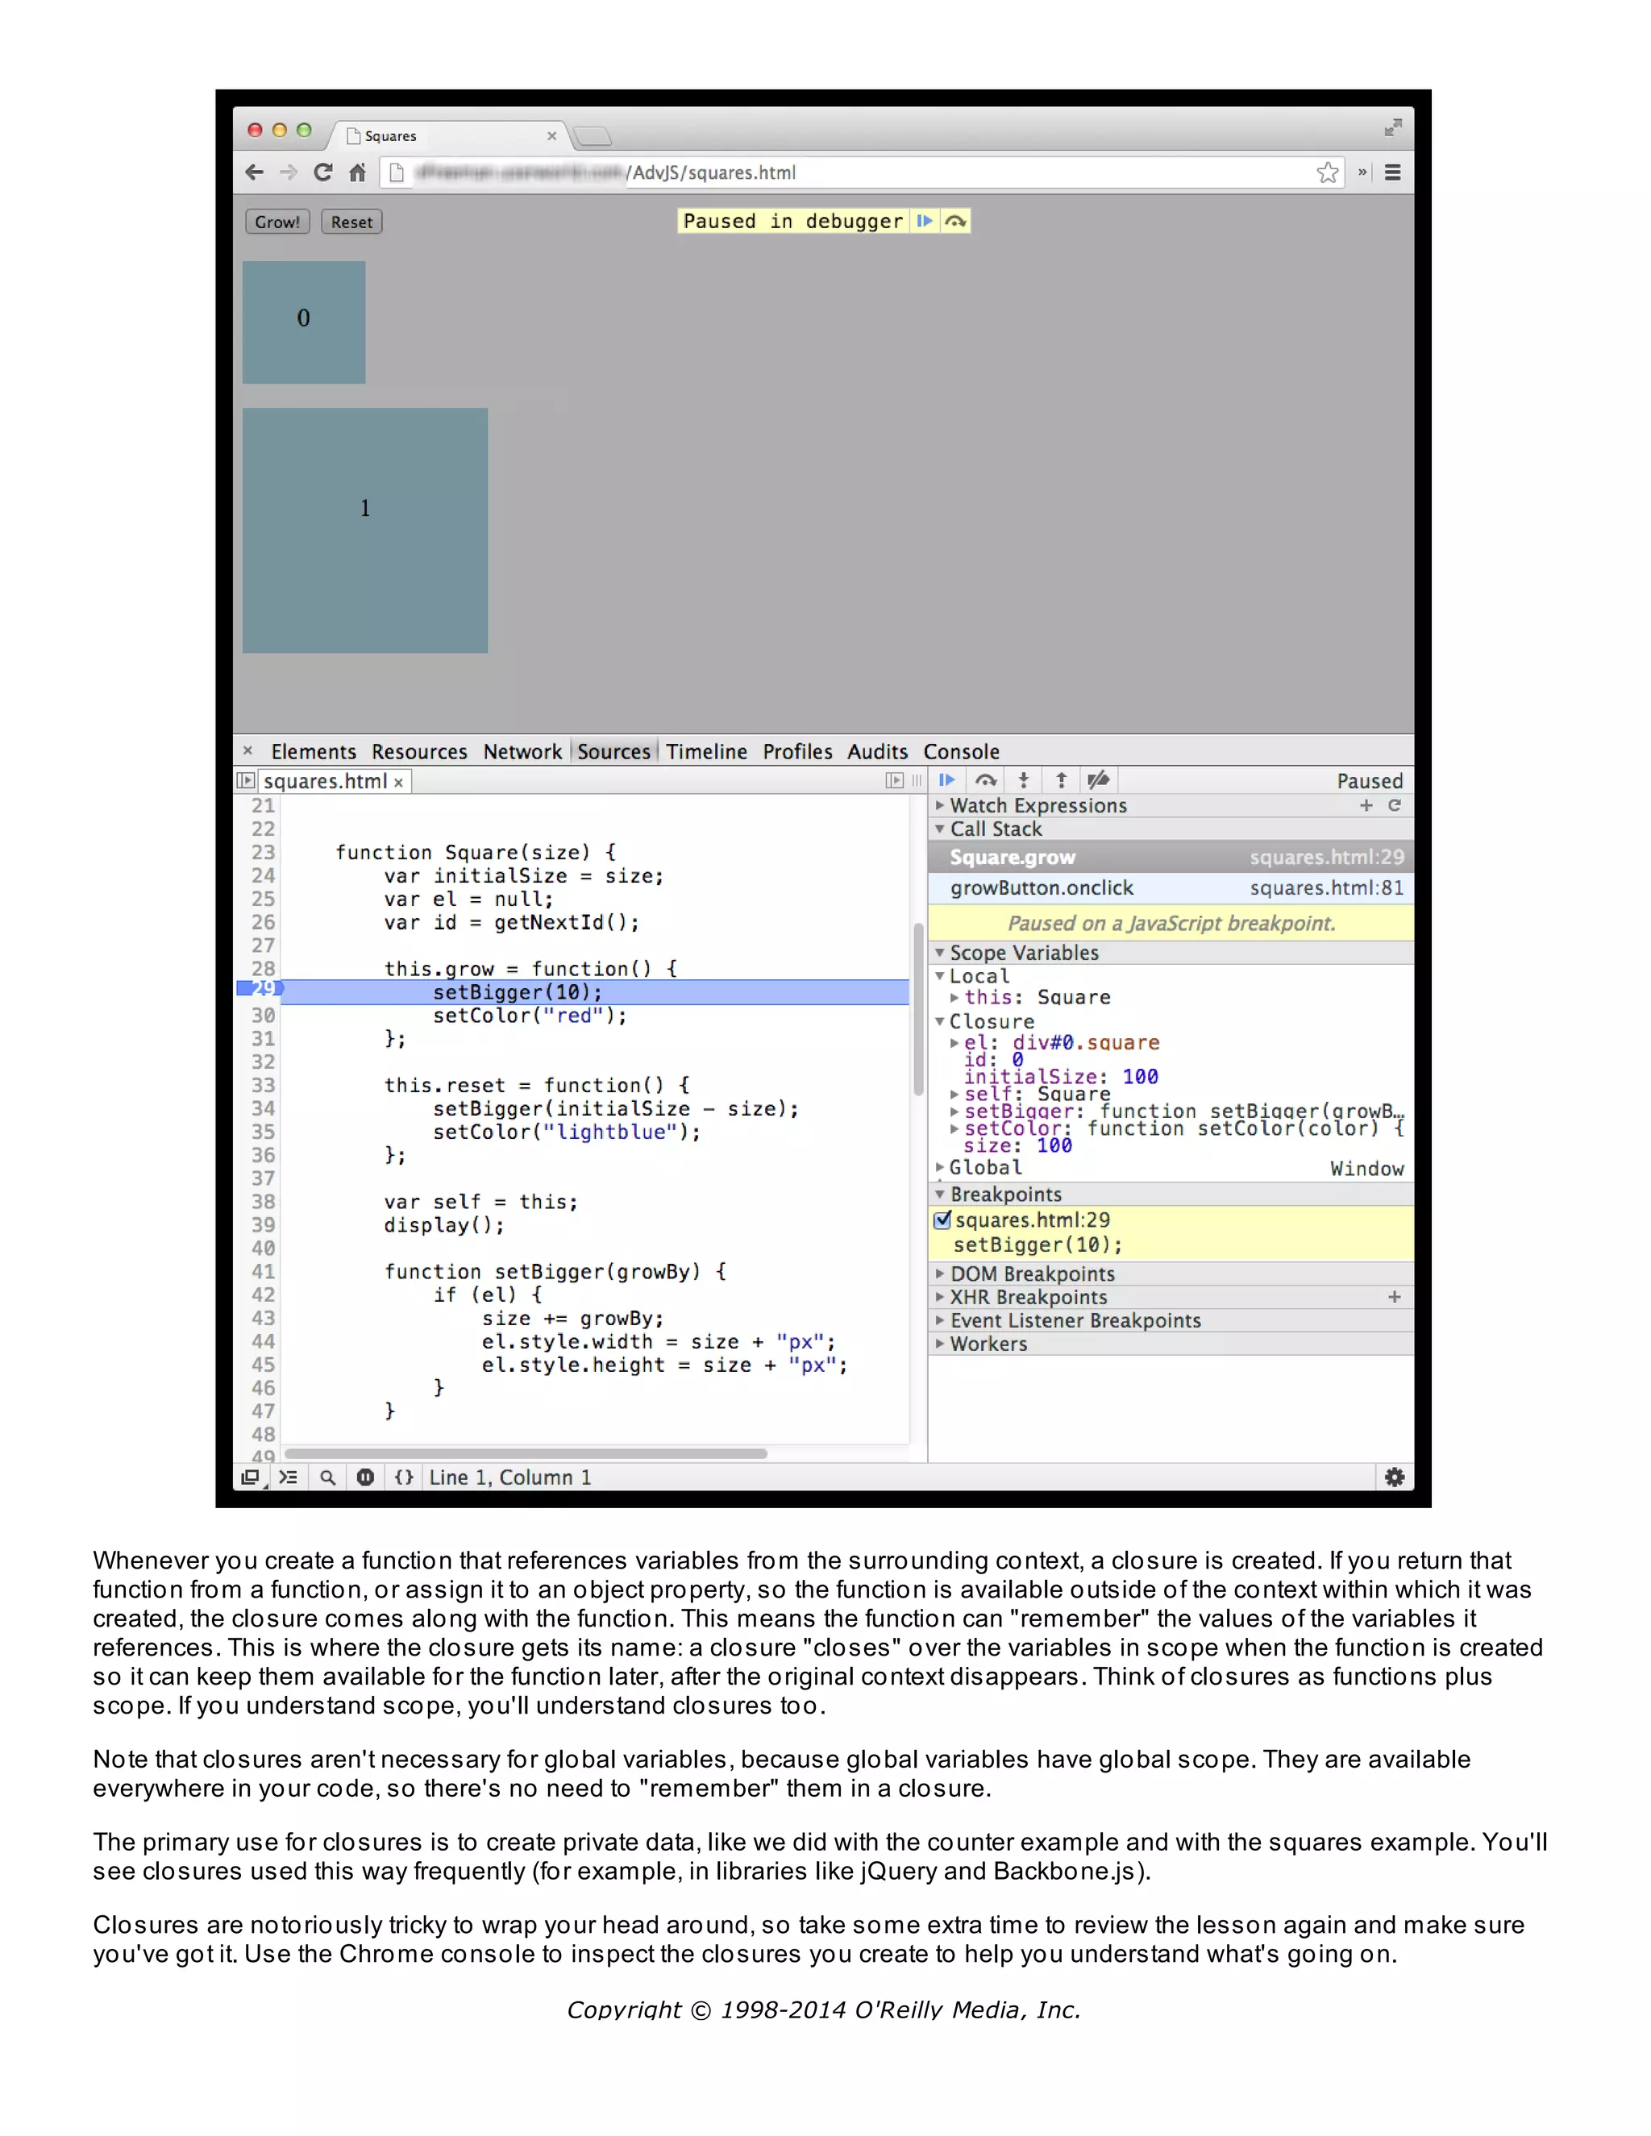
Task: Add an XHR breakpoint with plus icon
Action: [x=1395, y=1297]
